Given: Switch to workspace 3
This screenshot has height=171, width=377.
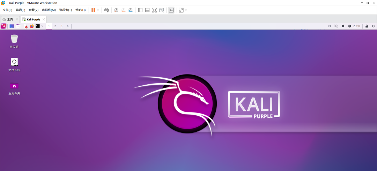Looking at the screenshot, I should tap(61, 26).
